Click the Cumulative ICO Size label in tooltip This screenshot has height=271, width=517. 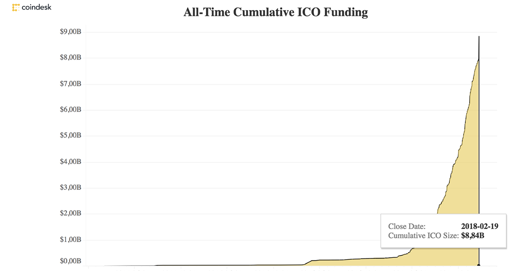click(x=424, y=236)
